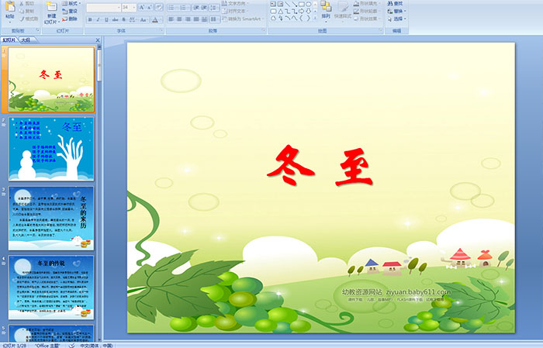Image resolution: width=543 pixels, height=348 pixels.
Task: Open the font name combo box
Action: pos(103,8)
